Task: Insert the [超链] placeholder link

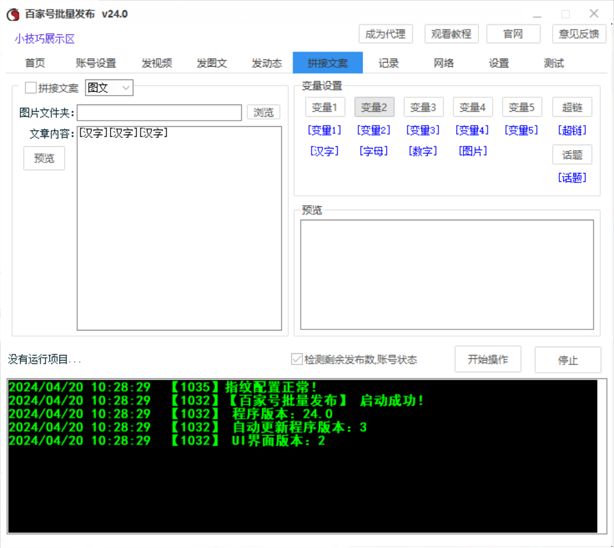Action: click(572, 130)
